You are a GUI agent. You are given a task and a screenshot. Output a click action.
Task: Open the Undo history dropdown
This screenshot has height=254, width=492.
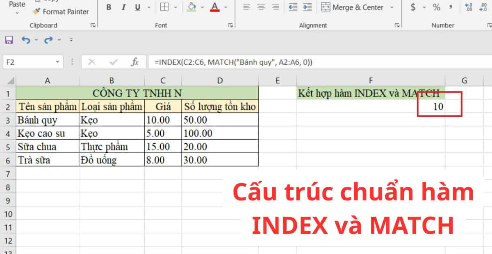point(36,40)
